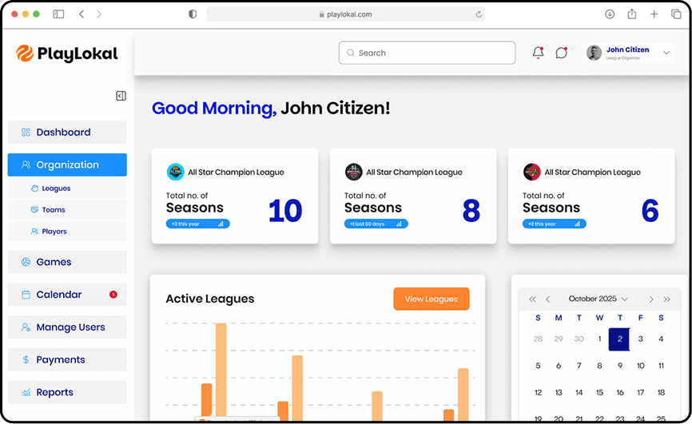
Task: Click the privacy shield icon in the browser
Action: click(x=193, y=14)
